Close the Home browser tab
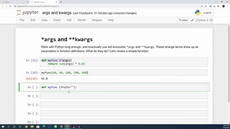This screenshot has height=129, width=230. [x=28, y=2]
